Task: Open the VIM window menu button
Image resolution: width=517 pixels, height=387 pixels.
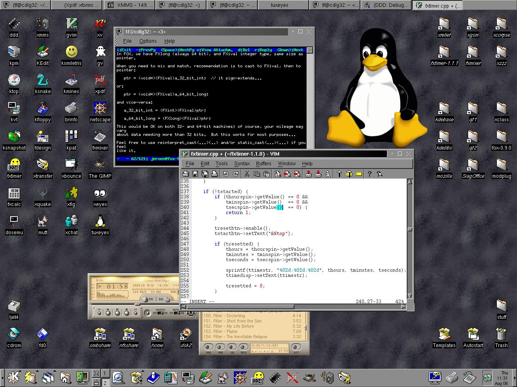Action: click(x=185, y=154)
